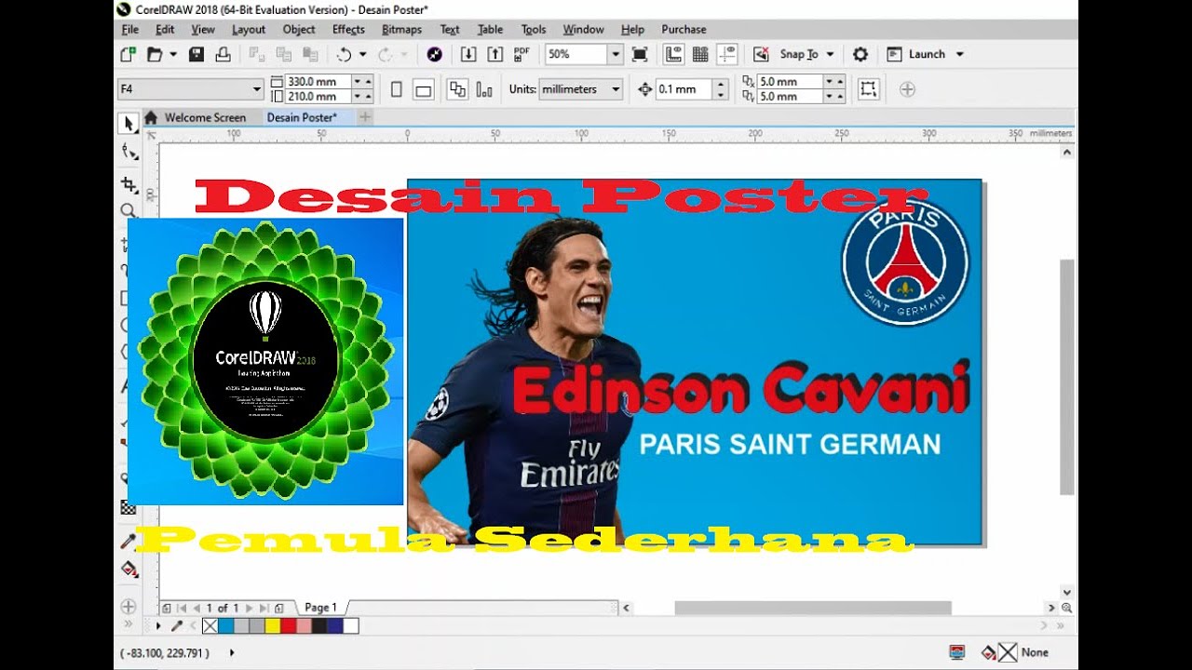Click the Open folder icon
This screenshot has height=670, width=1192.
(155, 54)
